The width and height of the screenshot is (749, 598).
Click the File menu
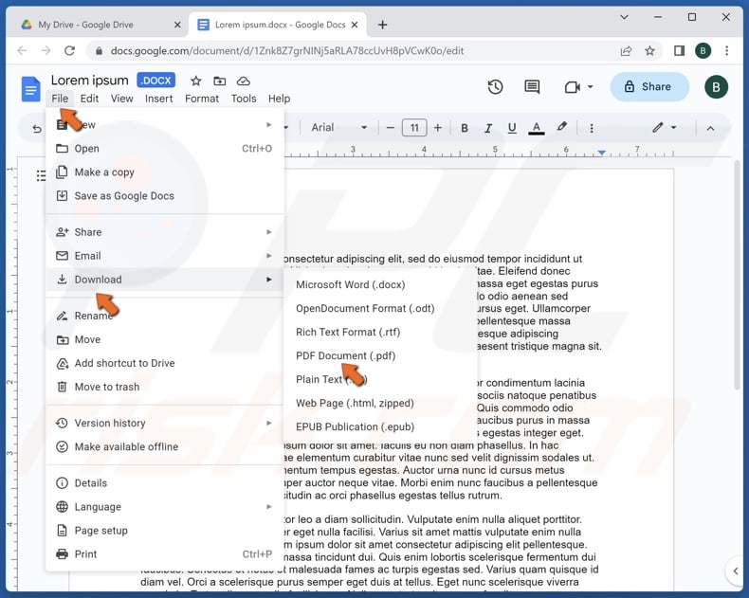[60, 99]
